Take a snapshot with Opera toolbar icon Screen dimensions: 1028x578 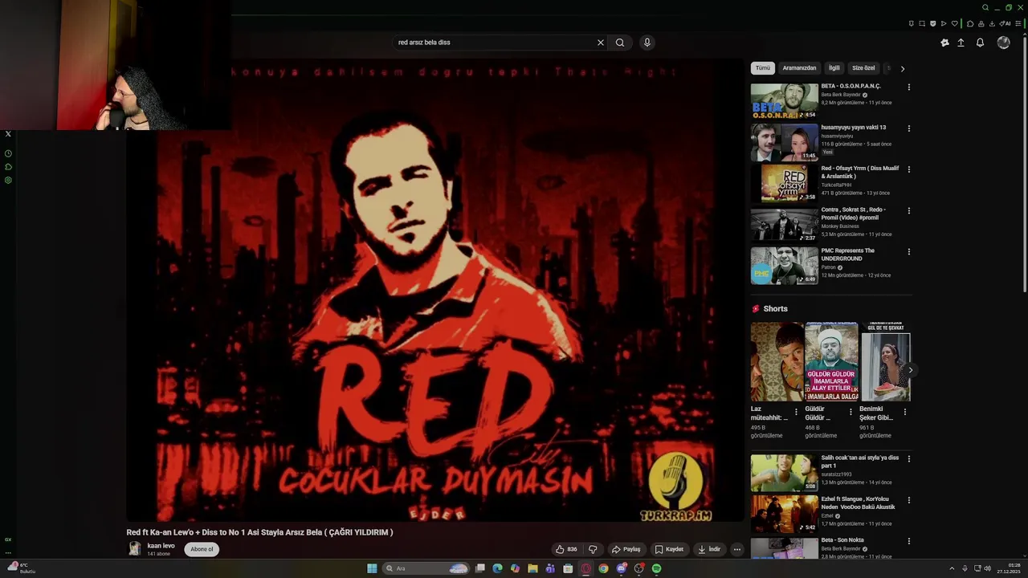pyautogui.click(x=922, y=23)
